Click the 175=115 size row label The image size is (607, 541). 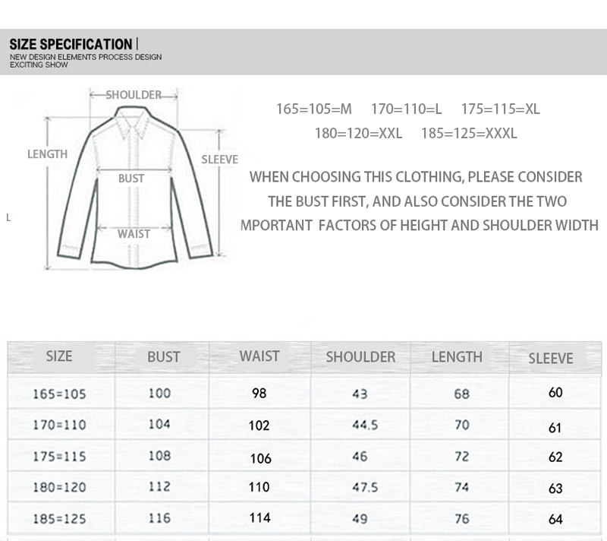point(59,457)
